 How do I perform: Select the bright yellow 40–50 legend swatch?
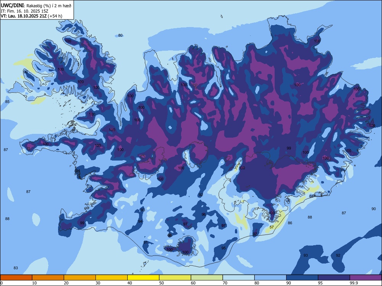click(143, 278)
